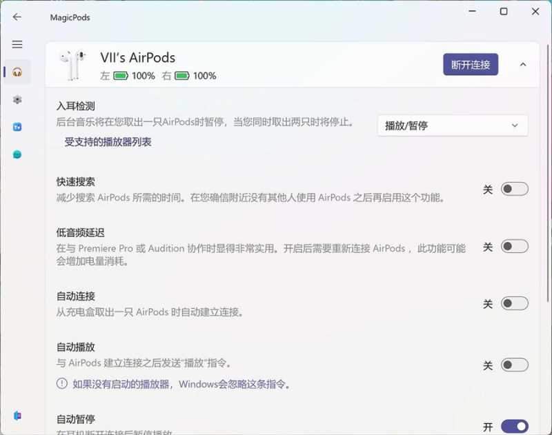Screen dimensions: 552x435
Task: Click the bottom-left sidebar icon
Action: [17, 415]
